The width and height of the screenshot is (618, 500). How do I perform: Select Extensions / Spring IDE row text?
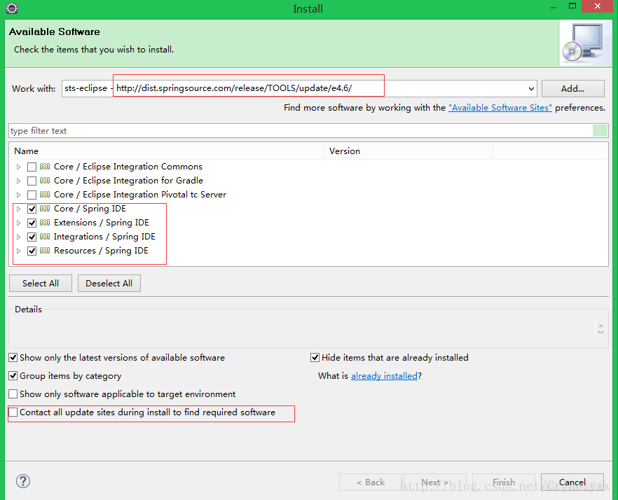pos(102,223)
